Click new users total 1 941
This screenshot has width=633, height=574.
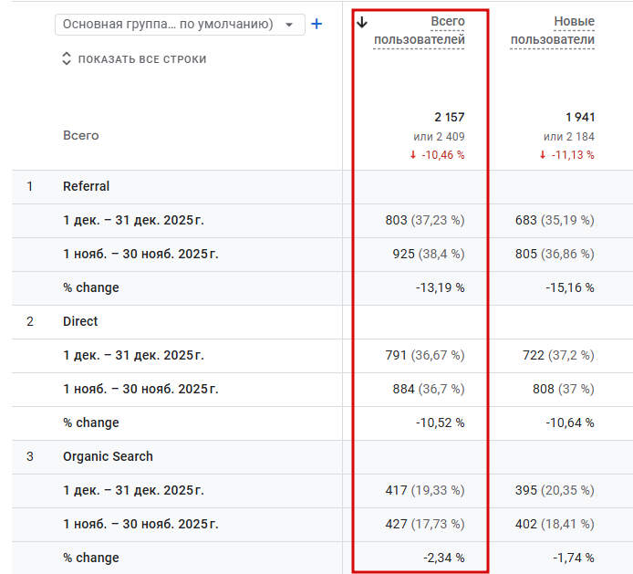pyautogui.click(x=579, y=117)
